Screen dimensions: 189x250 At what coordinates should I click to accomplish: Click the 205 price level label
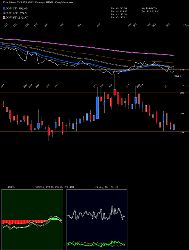[182, 93]
